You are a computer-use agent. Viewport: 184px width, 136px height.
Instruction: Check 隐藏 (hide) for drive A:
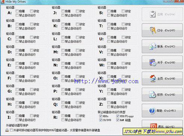point(17,11)
